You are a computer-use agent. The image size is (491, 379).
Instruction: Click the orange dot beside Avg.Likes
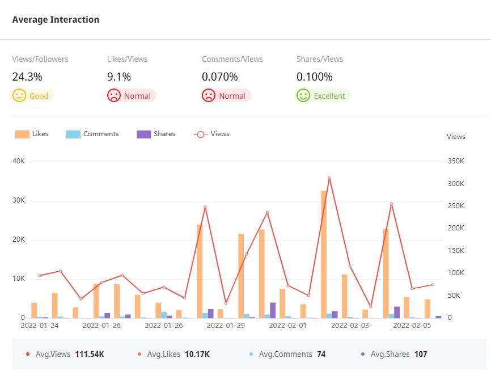point(139,354)
